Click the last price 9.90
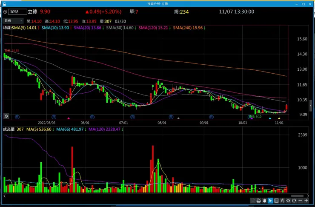The image size is (315, 207). [x=45, y=11]
